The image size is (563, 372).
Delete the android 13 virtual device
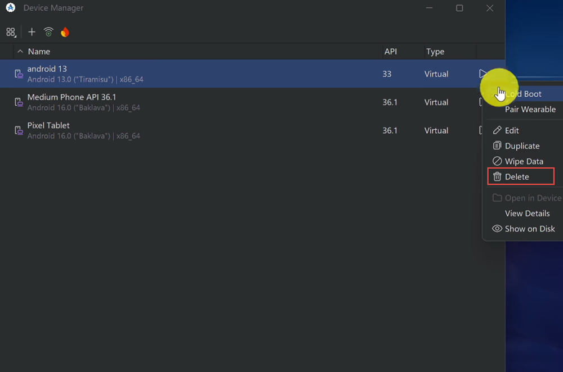tap(517, 177)
